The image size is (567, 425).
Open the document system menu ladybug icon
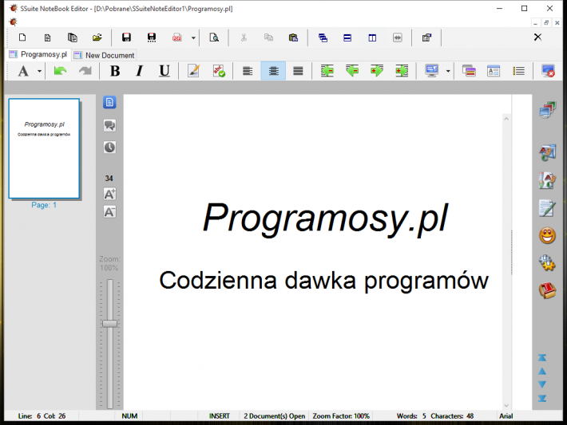click(x=14, y=22)
